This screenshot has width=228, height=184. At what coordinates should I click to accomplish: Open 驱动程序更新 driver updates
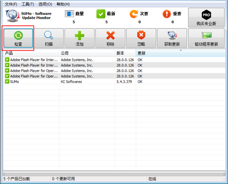pyautogui.click(x=206, y=38)
